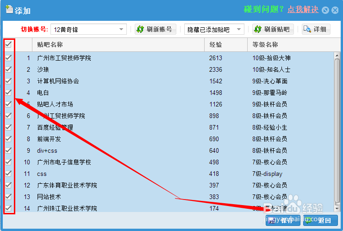Close the add dialog with X
Screen dimensions: 343x231
335,10
